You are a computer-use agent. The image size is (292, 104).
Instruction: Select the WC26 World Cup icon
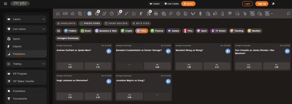tap(89, 14)
